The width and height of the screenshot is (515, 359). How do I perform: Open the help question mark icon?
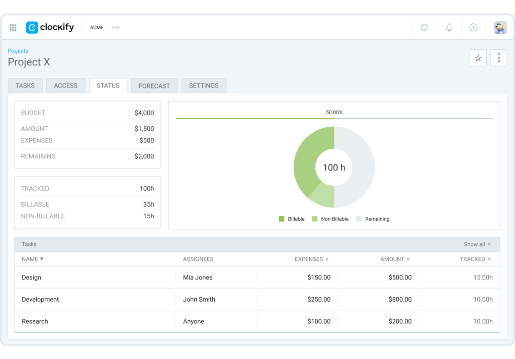pos(473,27)
